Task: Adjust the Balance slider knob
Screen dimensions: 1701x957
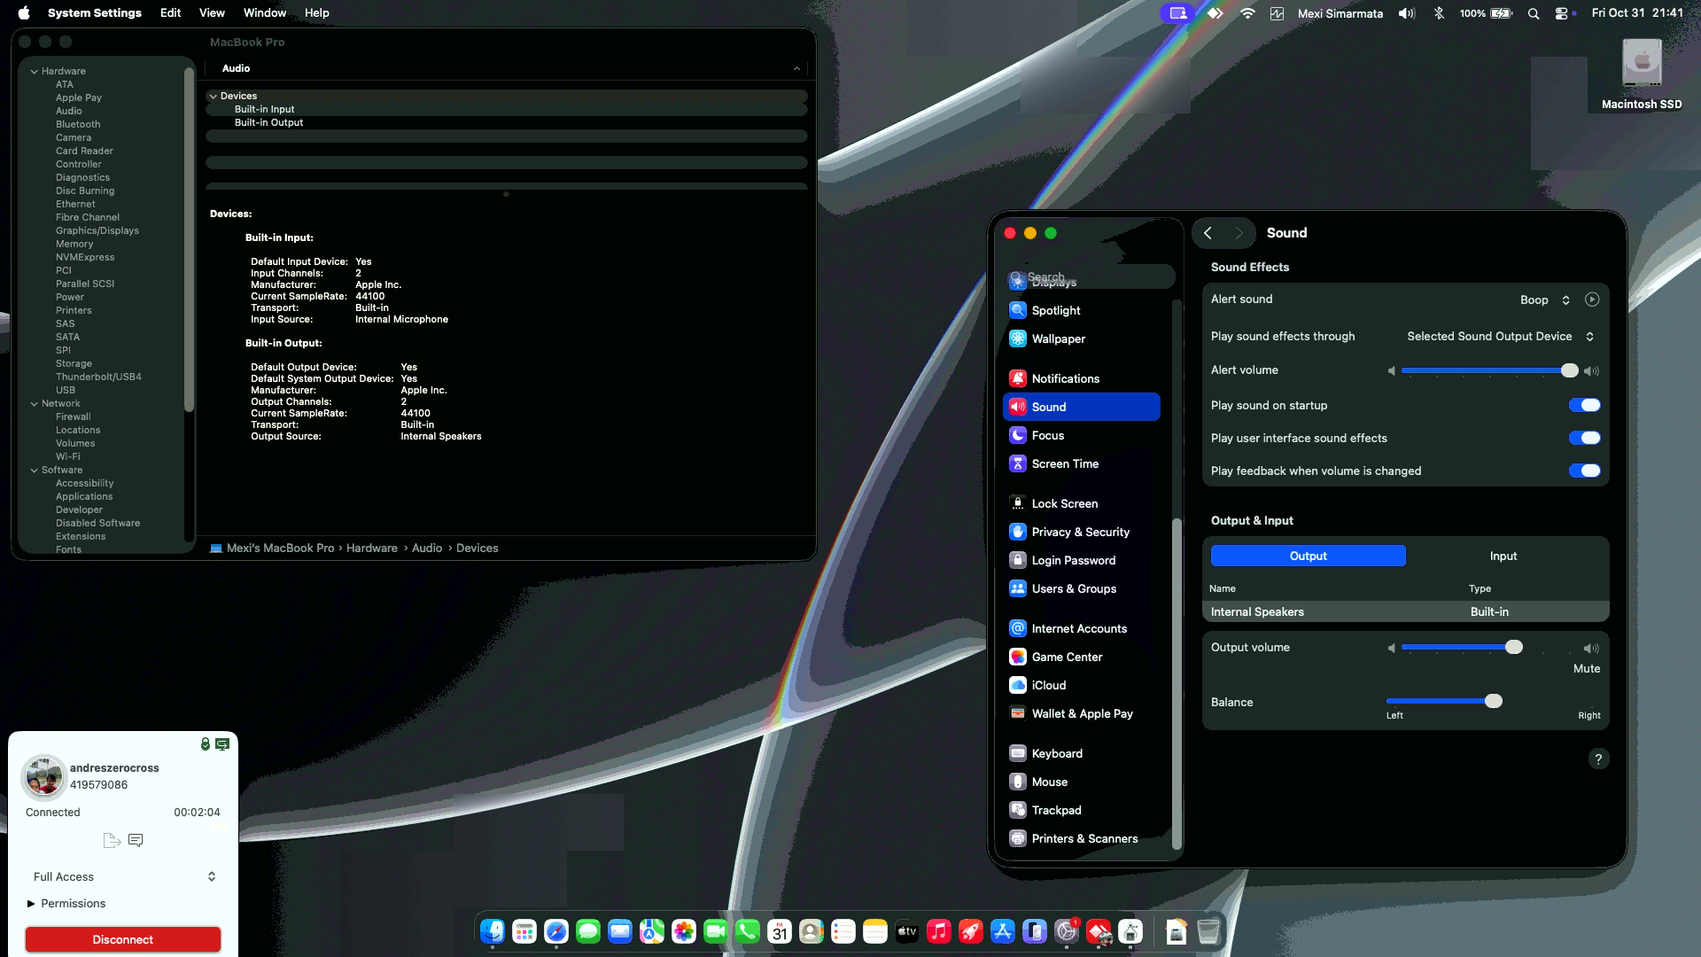Action: click(1494, 701)
